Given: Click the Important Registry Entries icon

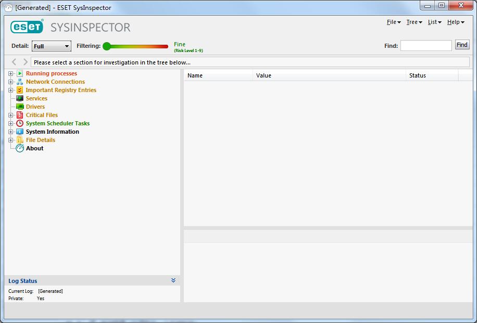Looking at the screenshot, I should [20, 90].
